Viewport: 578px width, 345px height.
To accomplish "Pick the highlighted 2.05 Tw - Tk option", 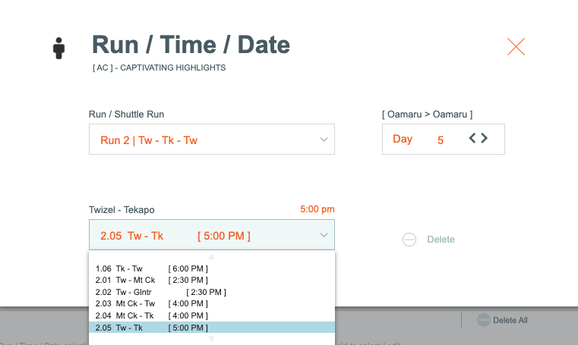I will point(212,328).
